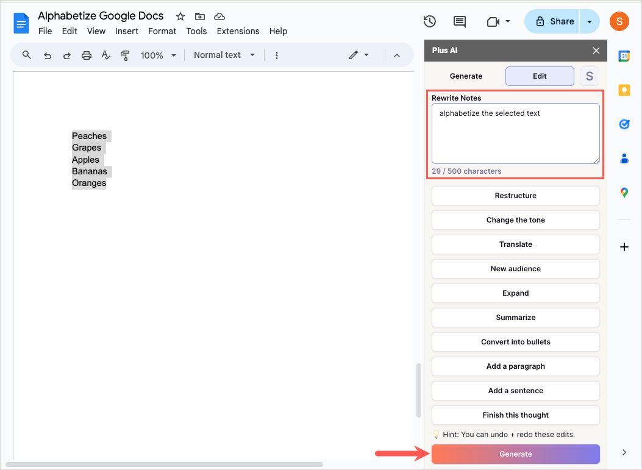This screenshot has width=642, height=470.
Task: Click the Plus AI S profile button
Action: coord(589,76)
